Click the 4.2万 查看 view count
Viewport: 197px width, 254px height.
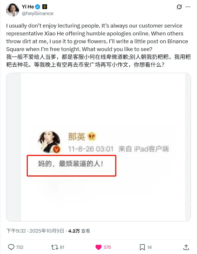point(79,231)
